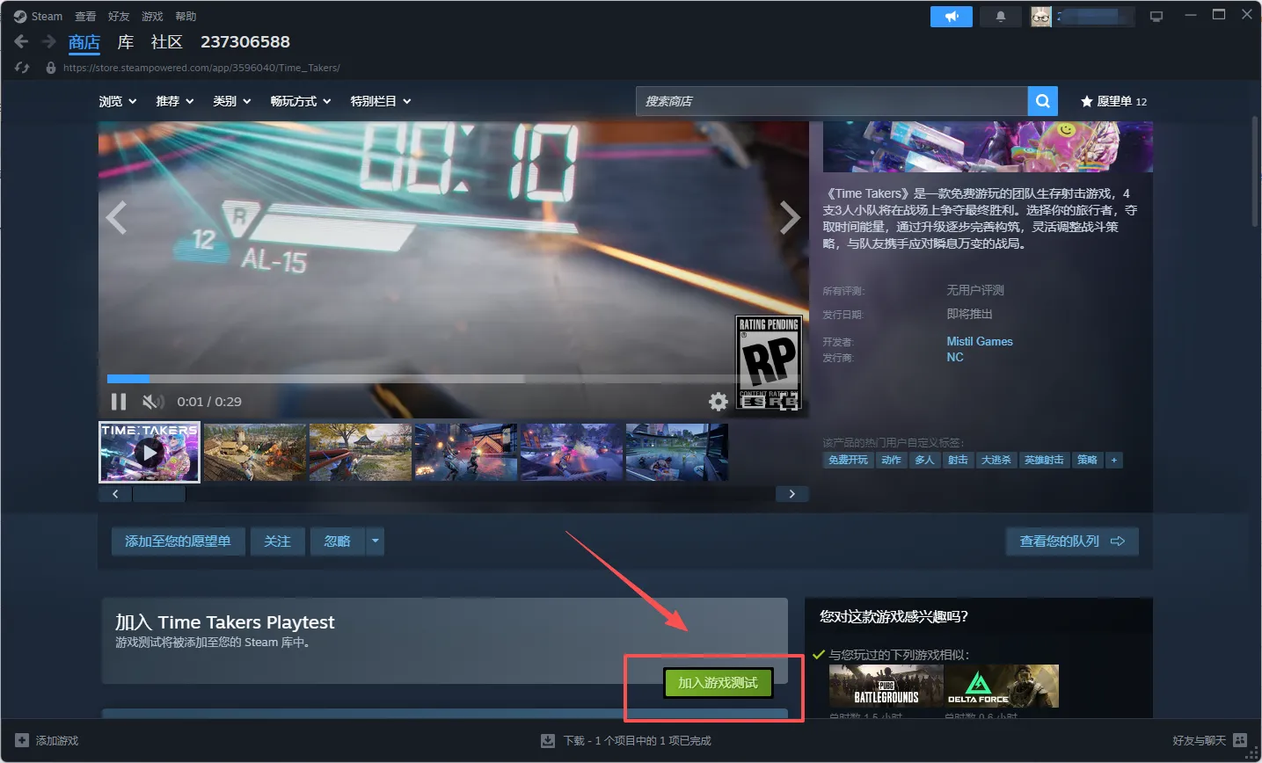Open the 愿望单 wishlist button

click(1113, 101)
